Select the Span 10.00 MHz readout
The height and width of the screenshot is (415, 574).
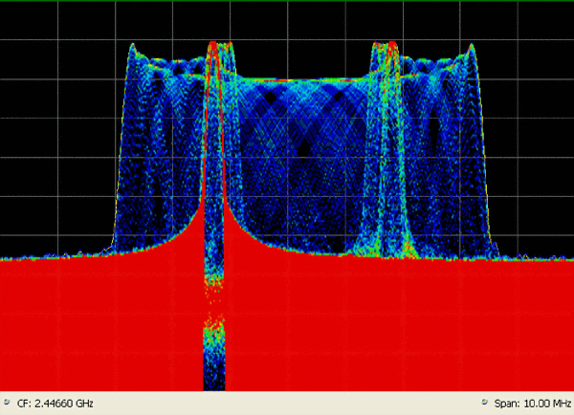(532, 404)
